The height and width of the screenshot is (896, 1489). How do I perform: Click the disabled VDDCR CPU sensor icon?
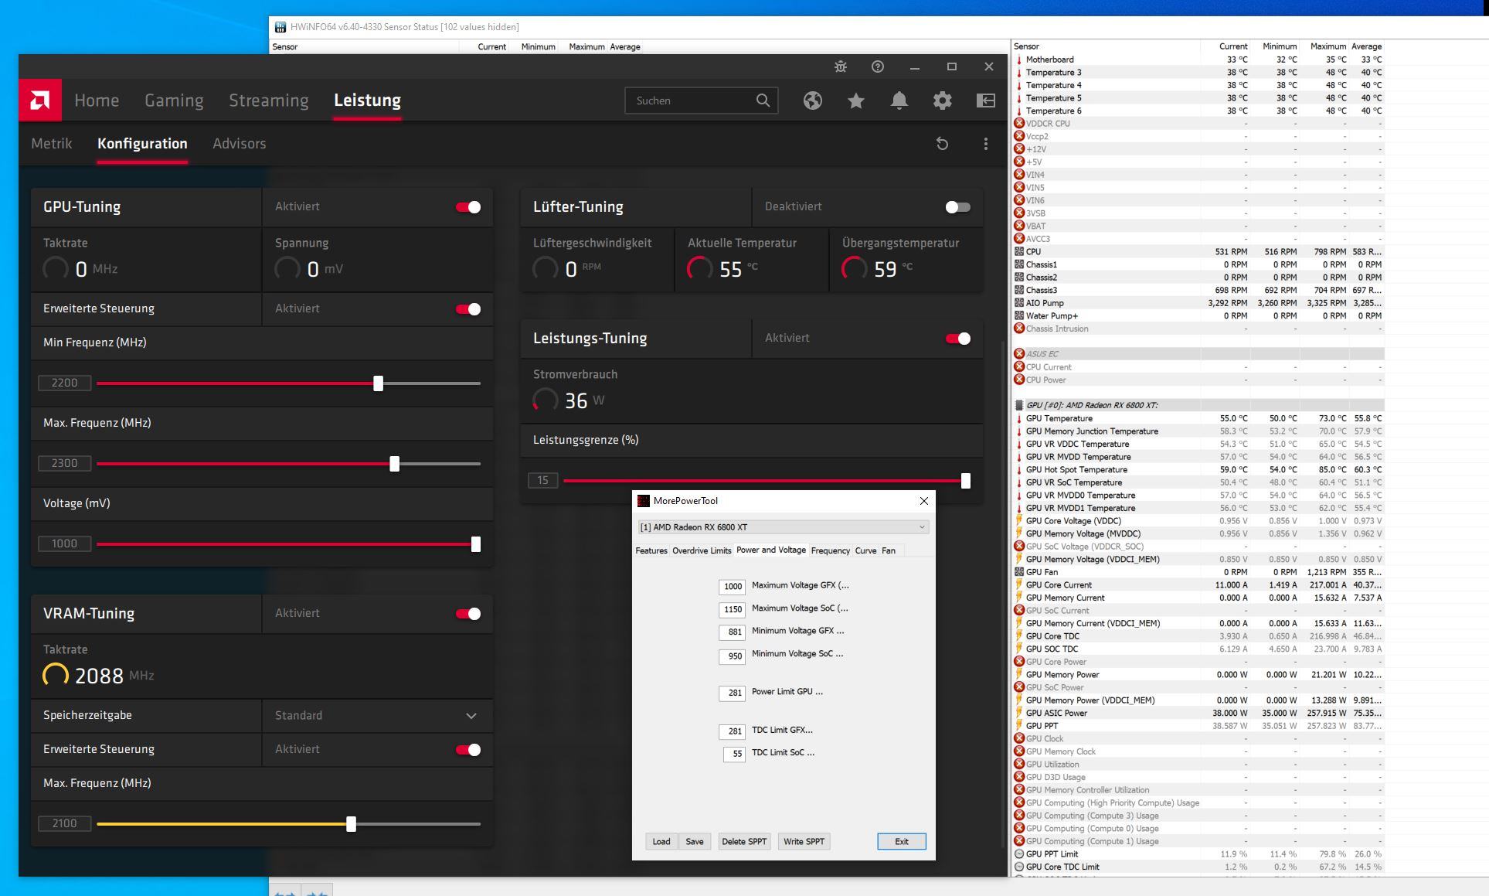tap(1019, 124)
